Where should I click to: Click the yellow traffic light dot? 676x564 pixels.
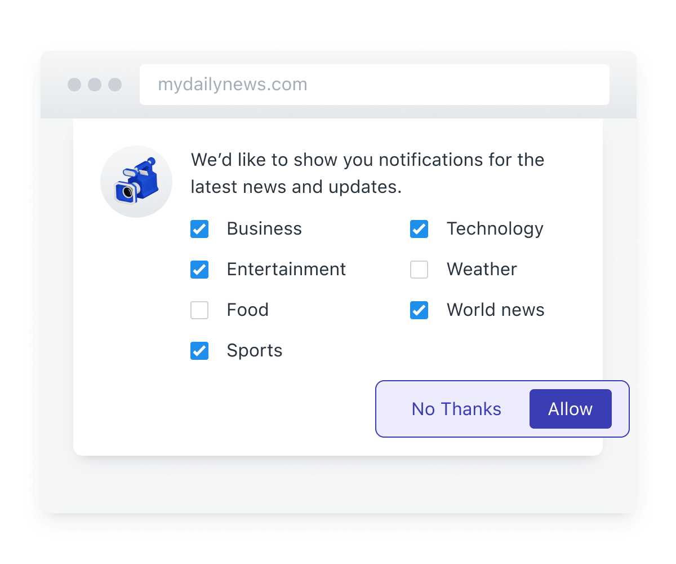(x=95, y=85)
